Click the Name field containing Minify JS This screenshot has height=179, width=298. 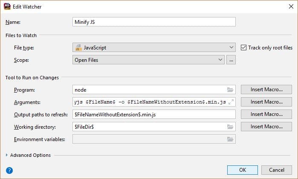point(154,22)
